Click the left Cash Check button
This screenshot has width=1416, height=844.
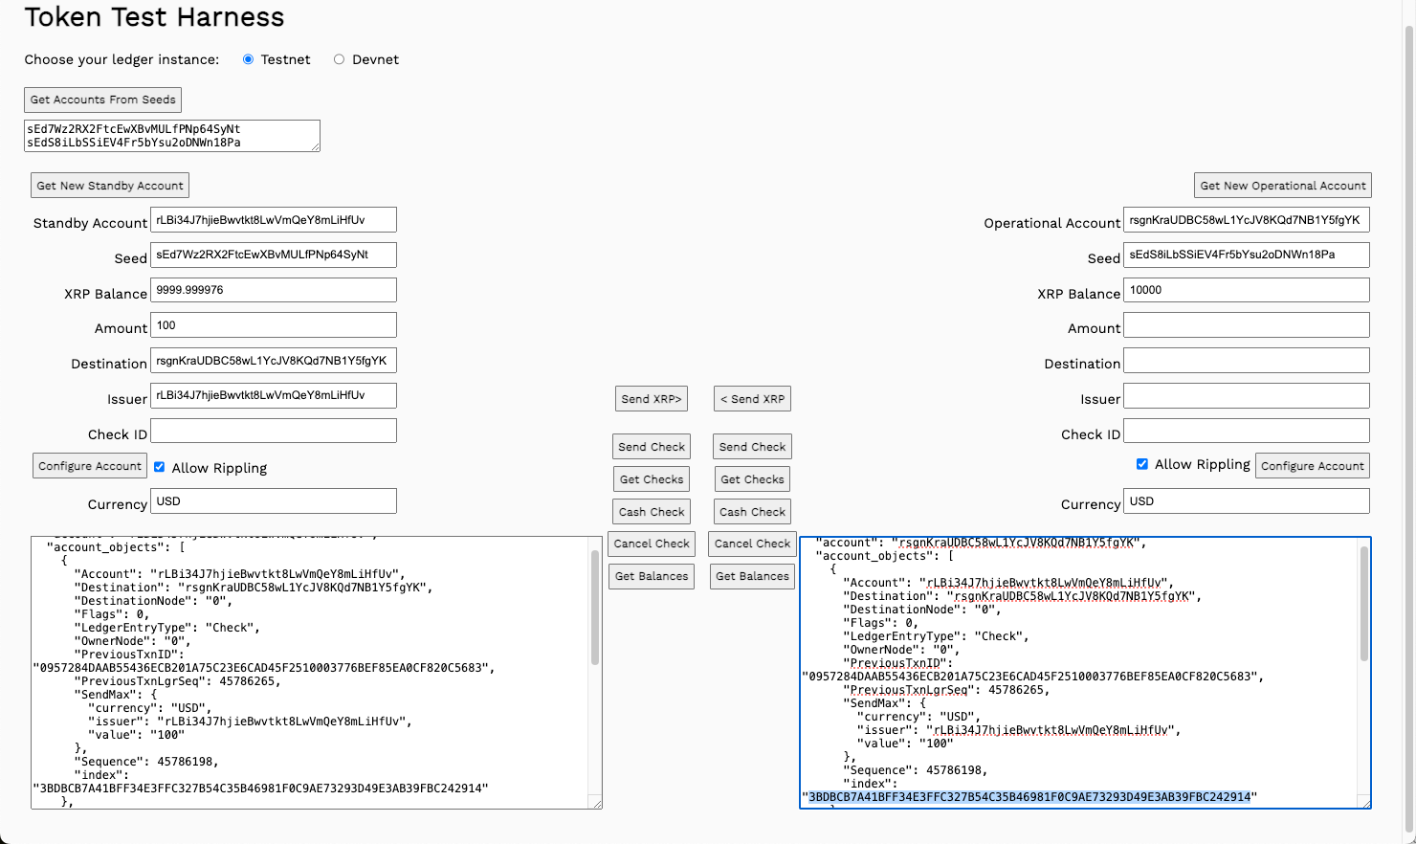tap(652, 512)
